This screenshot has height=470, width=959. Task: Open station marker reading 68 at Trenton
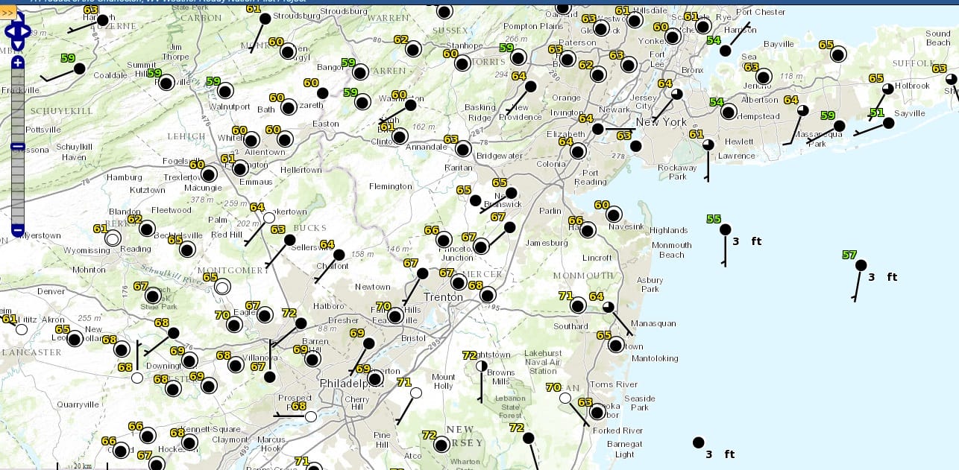(x=488, y=296)
